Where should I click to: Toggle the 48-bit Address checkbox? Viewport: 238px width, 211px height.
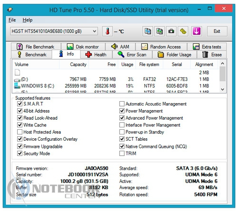click(20, 111)
